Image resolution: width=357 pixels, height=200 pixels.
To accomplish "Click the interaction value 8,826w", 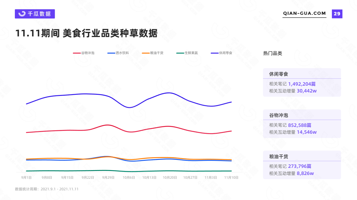I will click(x=305, y=173).
